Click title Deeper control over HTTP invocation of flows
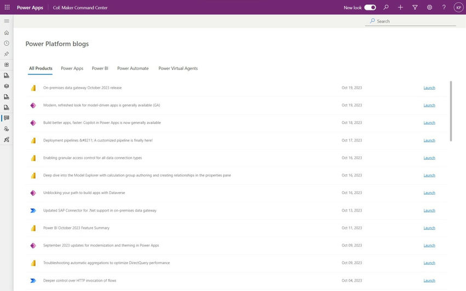 click(79, 281)
